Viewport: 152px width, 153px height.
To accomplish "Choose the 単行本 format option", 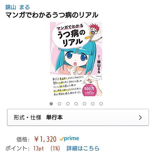I will click(55, 117).
